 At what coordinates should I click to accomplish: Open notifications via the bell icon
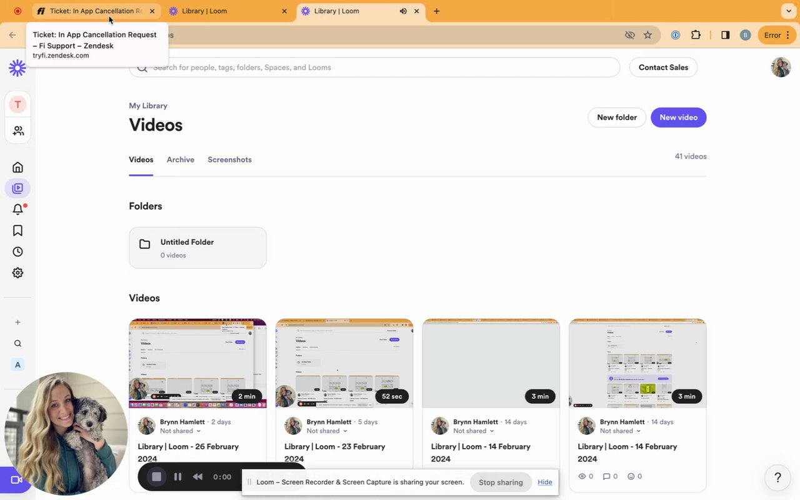click(17, 209)
